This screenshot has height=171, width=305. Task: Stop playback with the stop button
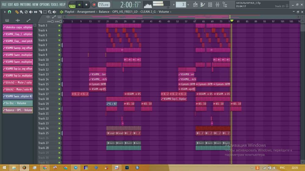point(86,5)
